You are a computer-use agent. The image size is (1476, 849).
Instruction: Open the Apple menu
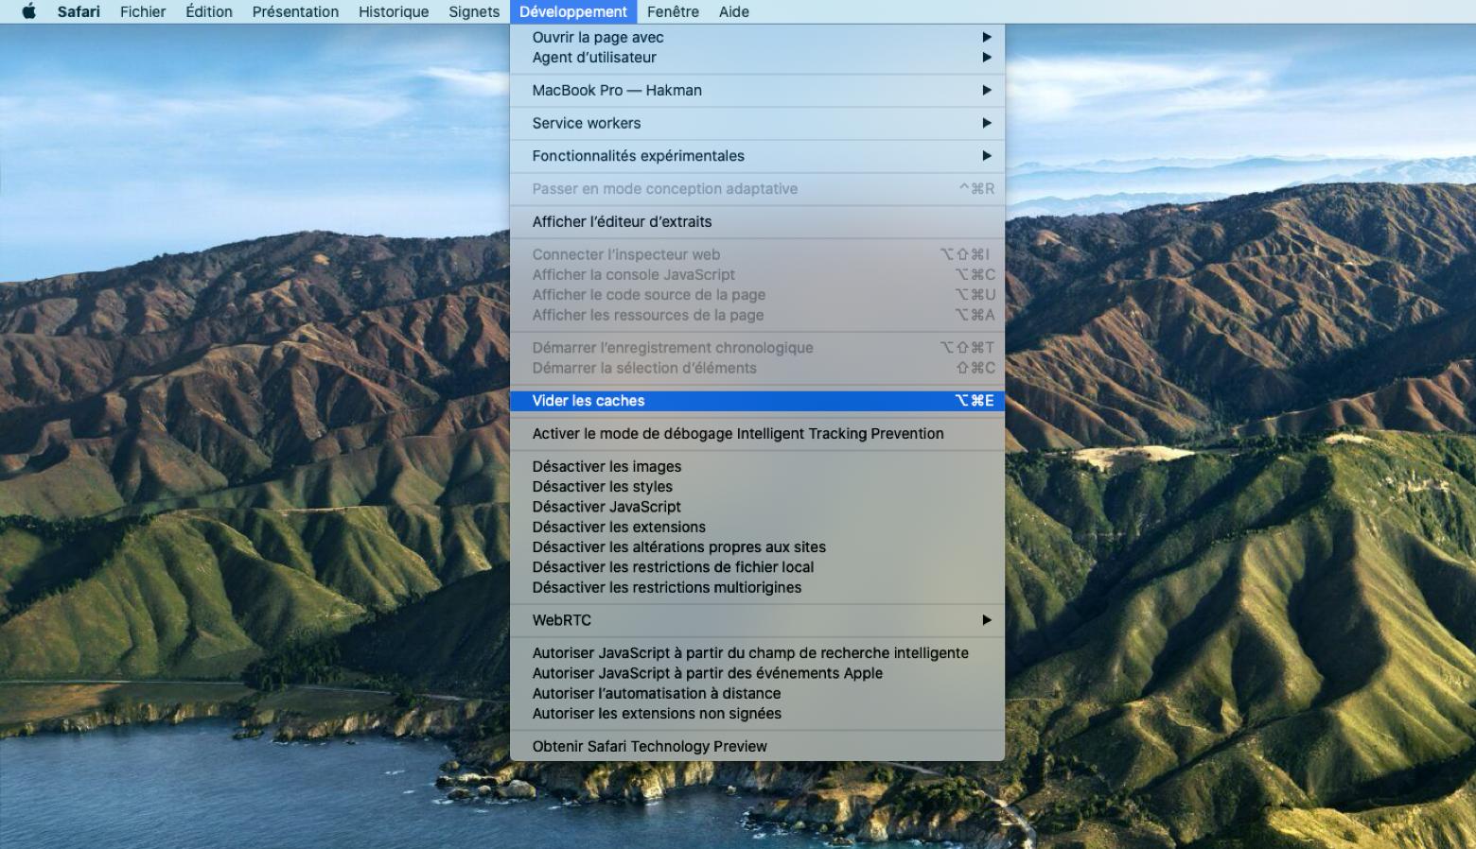(x=28, y=11)
